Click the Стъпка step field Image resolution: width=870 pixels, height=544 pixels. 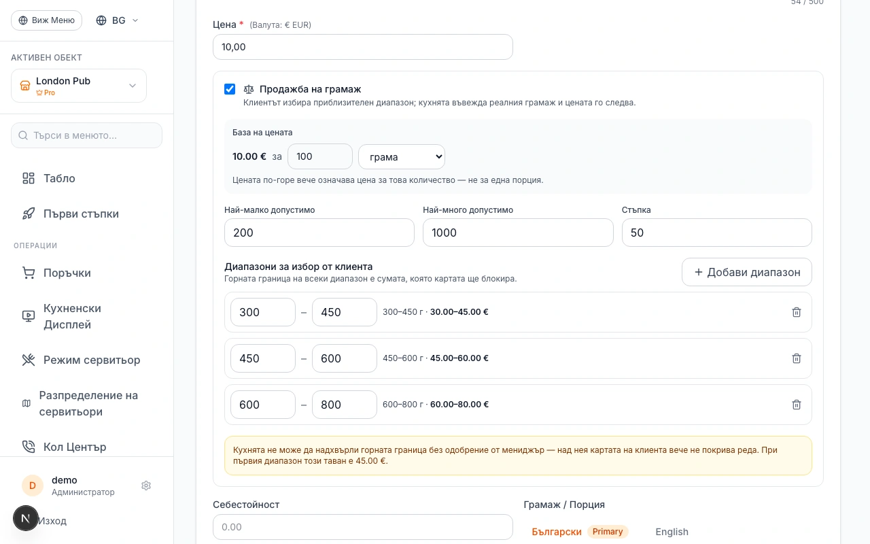[717, 233]
